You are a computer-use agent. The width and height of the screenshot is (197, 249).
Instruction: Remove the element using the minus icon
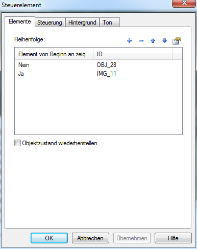141,41
